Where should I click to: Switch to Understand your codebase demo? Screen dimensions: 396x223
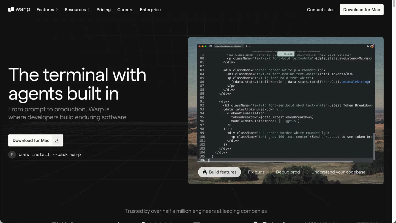(x=338, y=172)
